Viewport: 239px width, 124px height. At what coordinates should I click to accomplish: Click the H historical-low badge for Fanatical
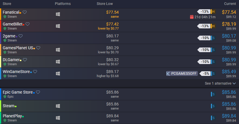pos(213,12)
